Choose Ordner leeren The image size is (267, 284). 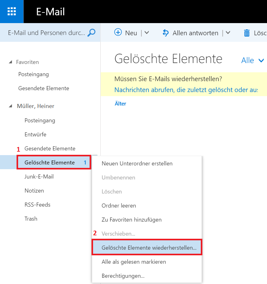147,206
